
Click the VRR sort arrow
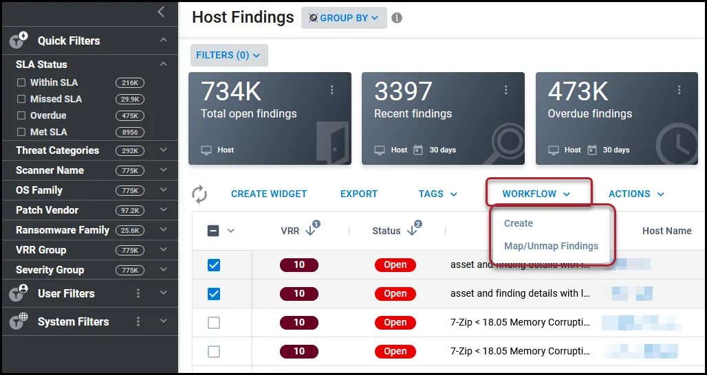pos(310,231)
